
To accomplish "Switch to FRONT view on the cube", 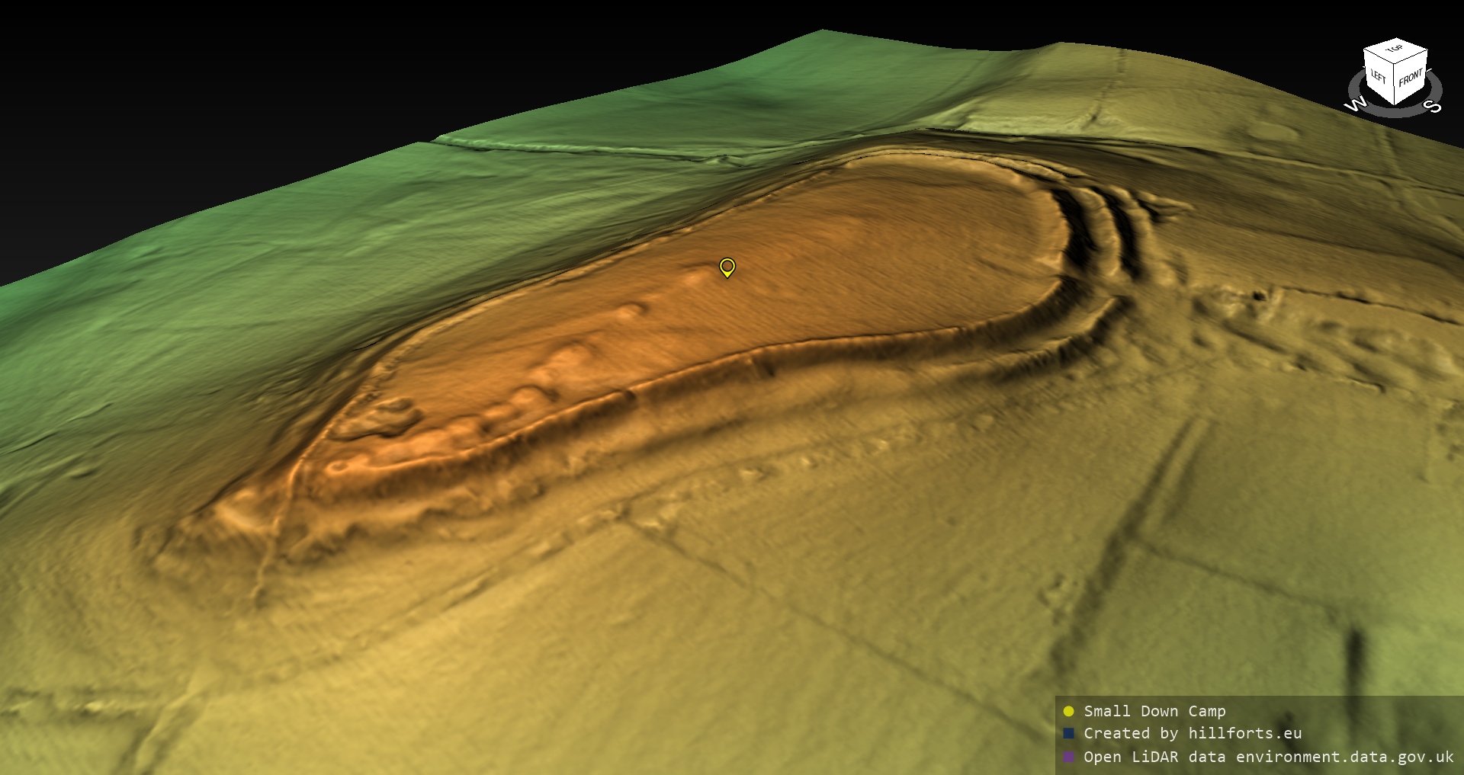I will click(1411, 78).
